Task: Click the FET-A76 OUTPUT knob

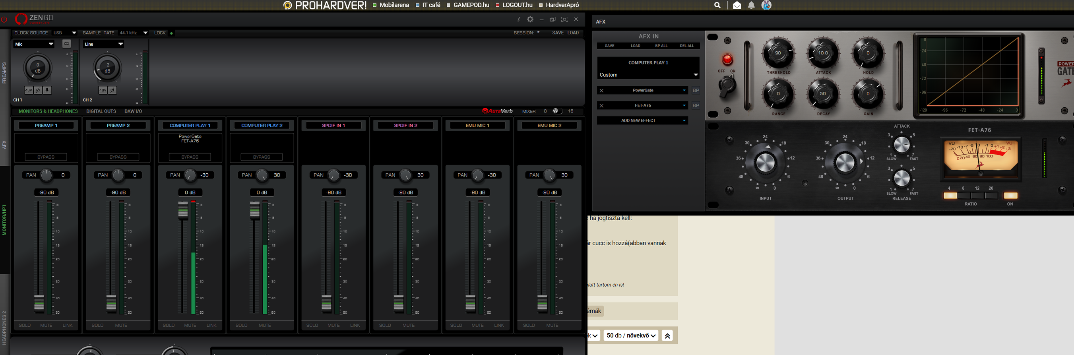Action: (845, 162)
